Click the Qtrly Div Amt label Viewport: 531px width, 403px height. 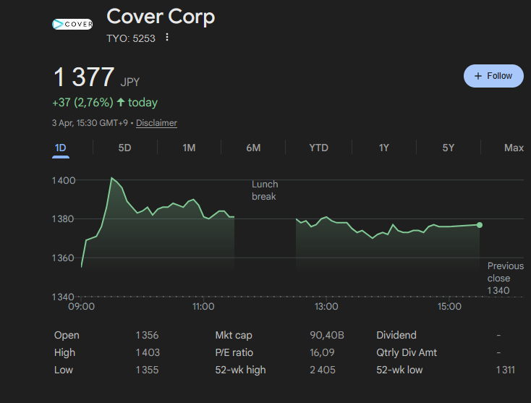click(x=407, y=352)
